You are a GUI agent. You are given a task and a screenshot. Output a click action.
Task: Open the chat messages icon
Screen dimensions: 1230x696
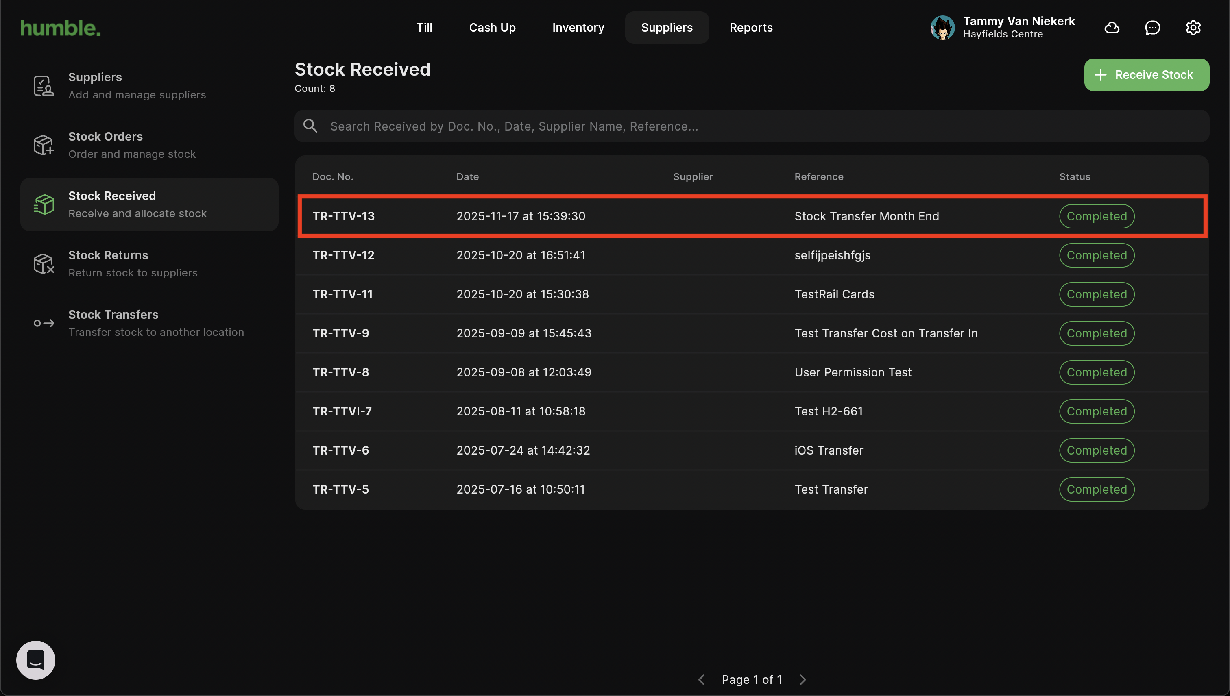click(x=1153, y=28)
